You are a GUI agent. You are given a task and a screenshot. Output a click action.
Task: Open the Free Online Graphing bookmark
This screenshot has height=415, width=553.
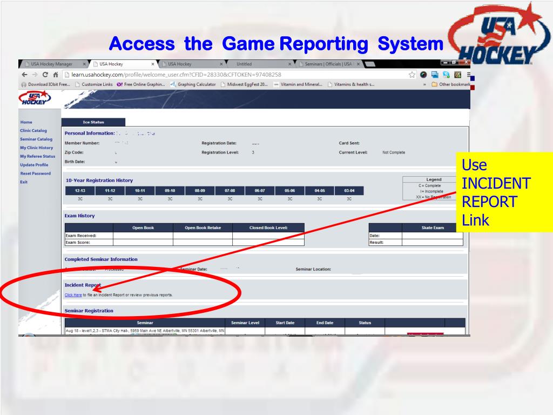point(141,84)
